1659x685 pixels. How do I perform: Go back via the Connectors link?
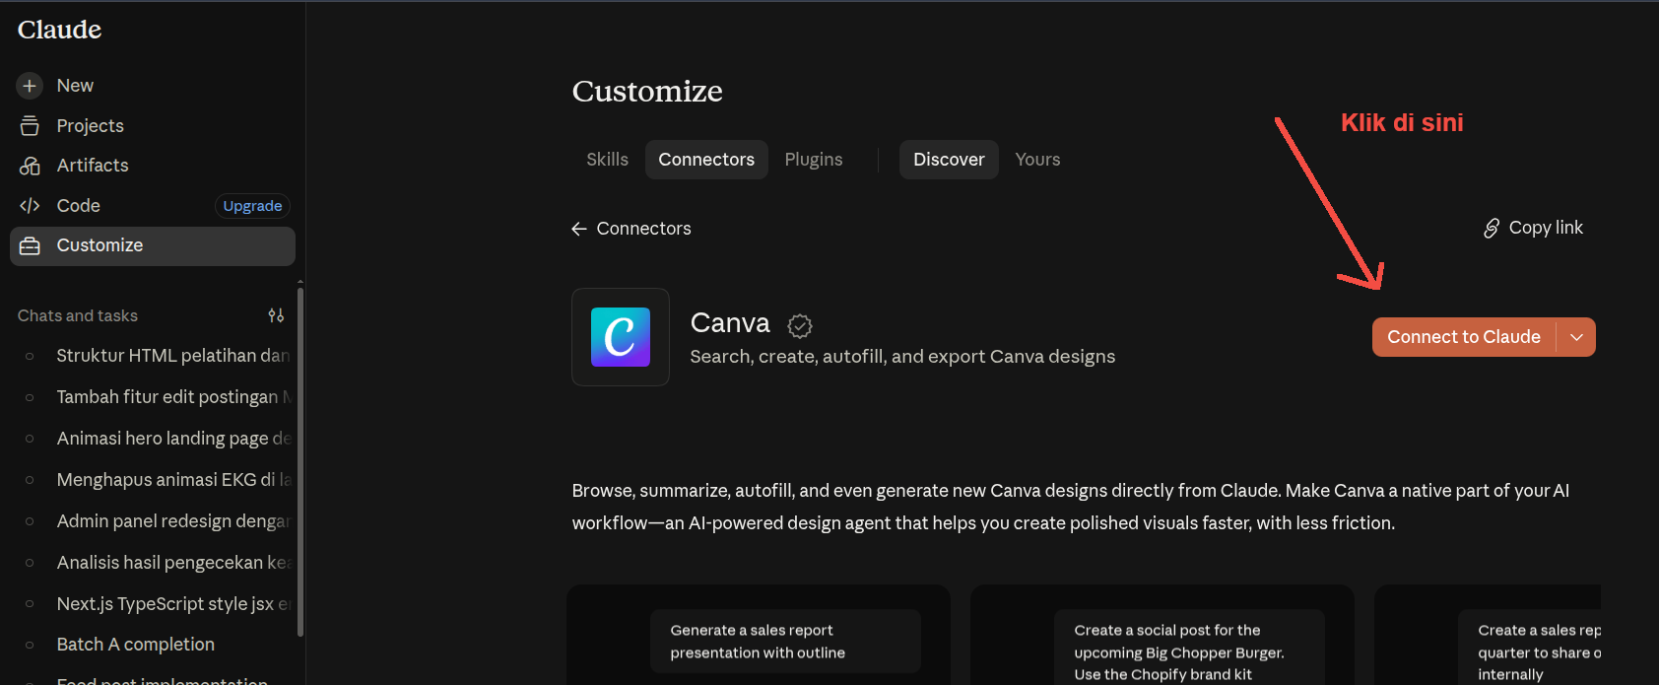(631, 229)
